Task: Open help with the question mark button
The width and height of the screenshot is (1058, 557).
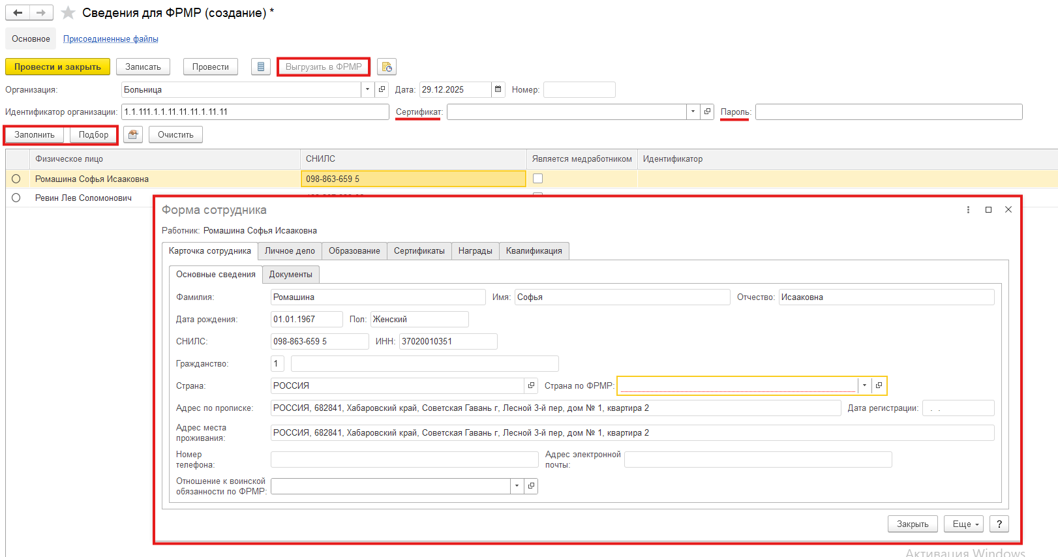Action: 999,524
